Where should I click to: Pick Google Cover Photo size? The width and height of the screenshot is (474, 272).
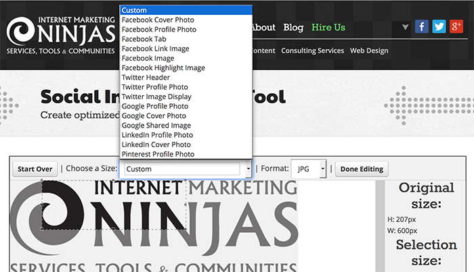[186, 116]
